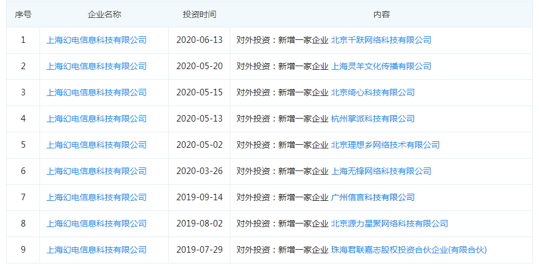
Task: Open the 北京理想乡网络技术有限公司 link
Action: [x=385, y=145]
